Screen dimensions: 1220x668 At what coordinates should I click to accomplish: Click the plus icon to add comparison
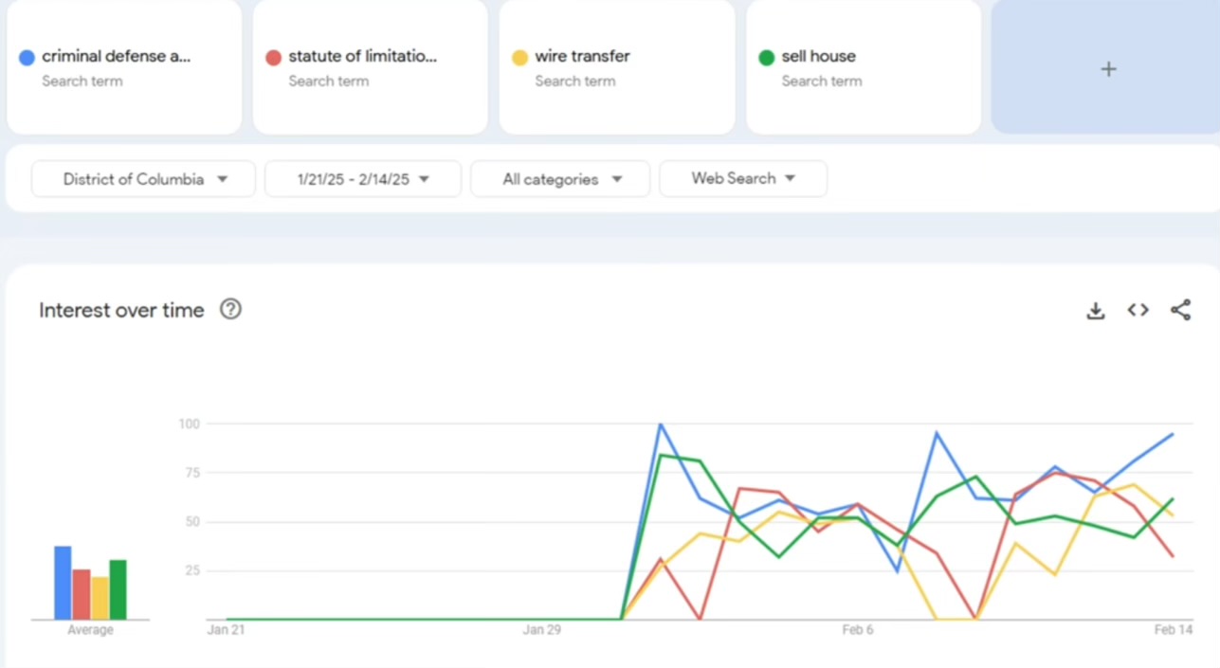tap(1107, 69)
